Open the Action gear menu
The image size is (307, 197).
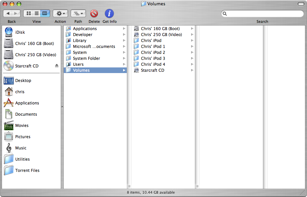click(60, 14)
